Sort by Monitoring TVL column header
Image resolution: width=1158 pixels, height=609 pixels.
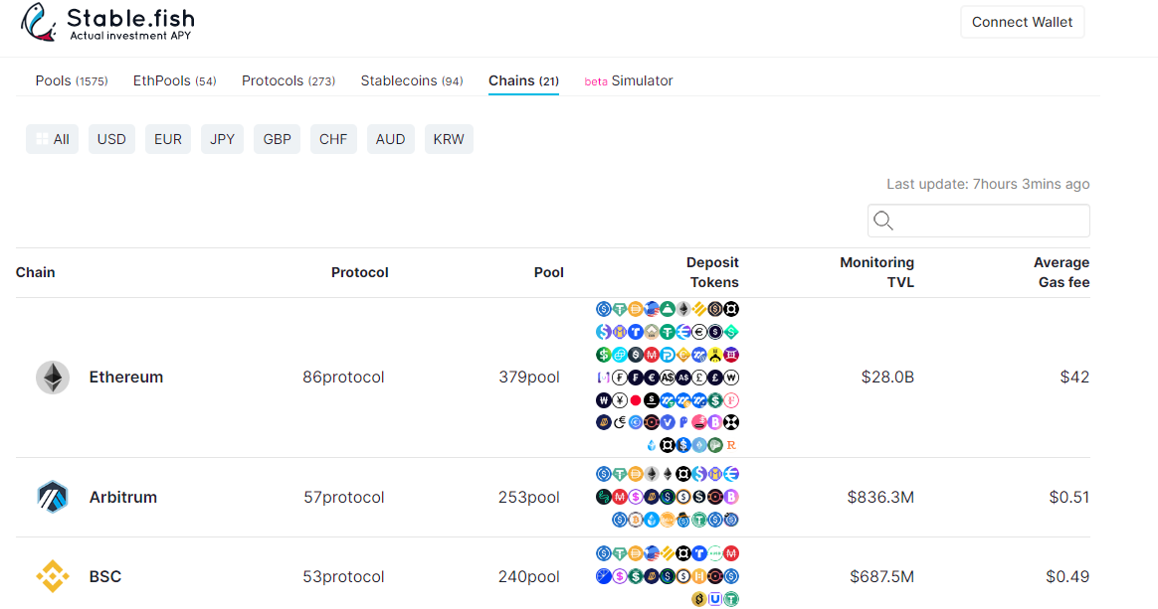click(x=876, y=272)
